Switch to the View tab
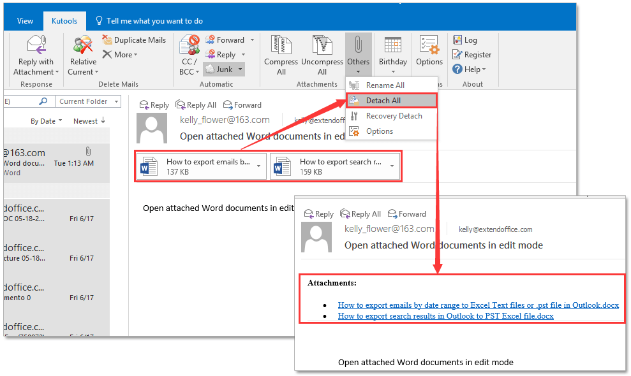This screenshot has width=631, height=376. click(25, 21)
